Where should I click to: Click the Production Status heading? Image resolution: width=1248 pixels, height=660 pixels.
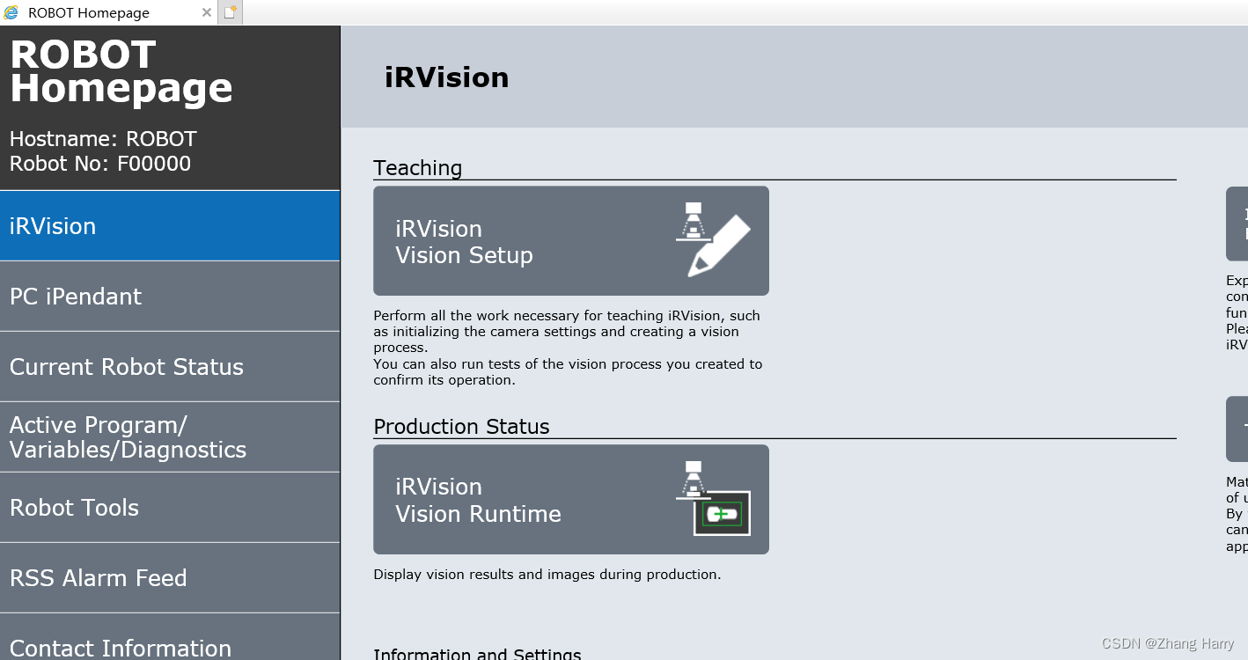click(462, 426)
